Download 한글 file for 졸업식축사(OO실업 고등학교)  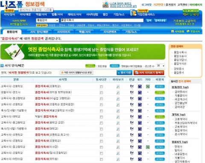coord(132,98)
